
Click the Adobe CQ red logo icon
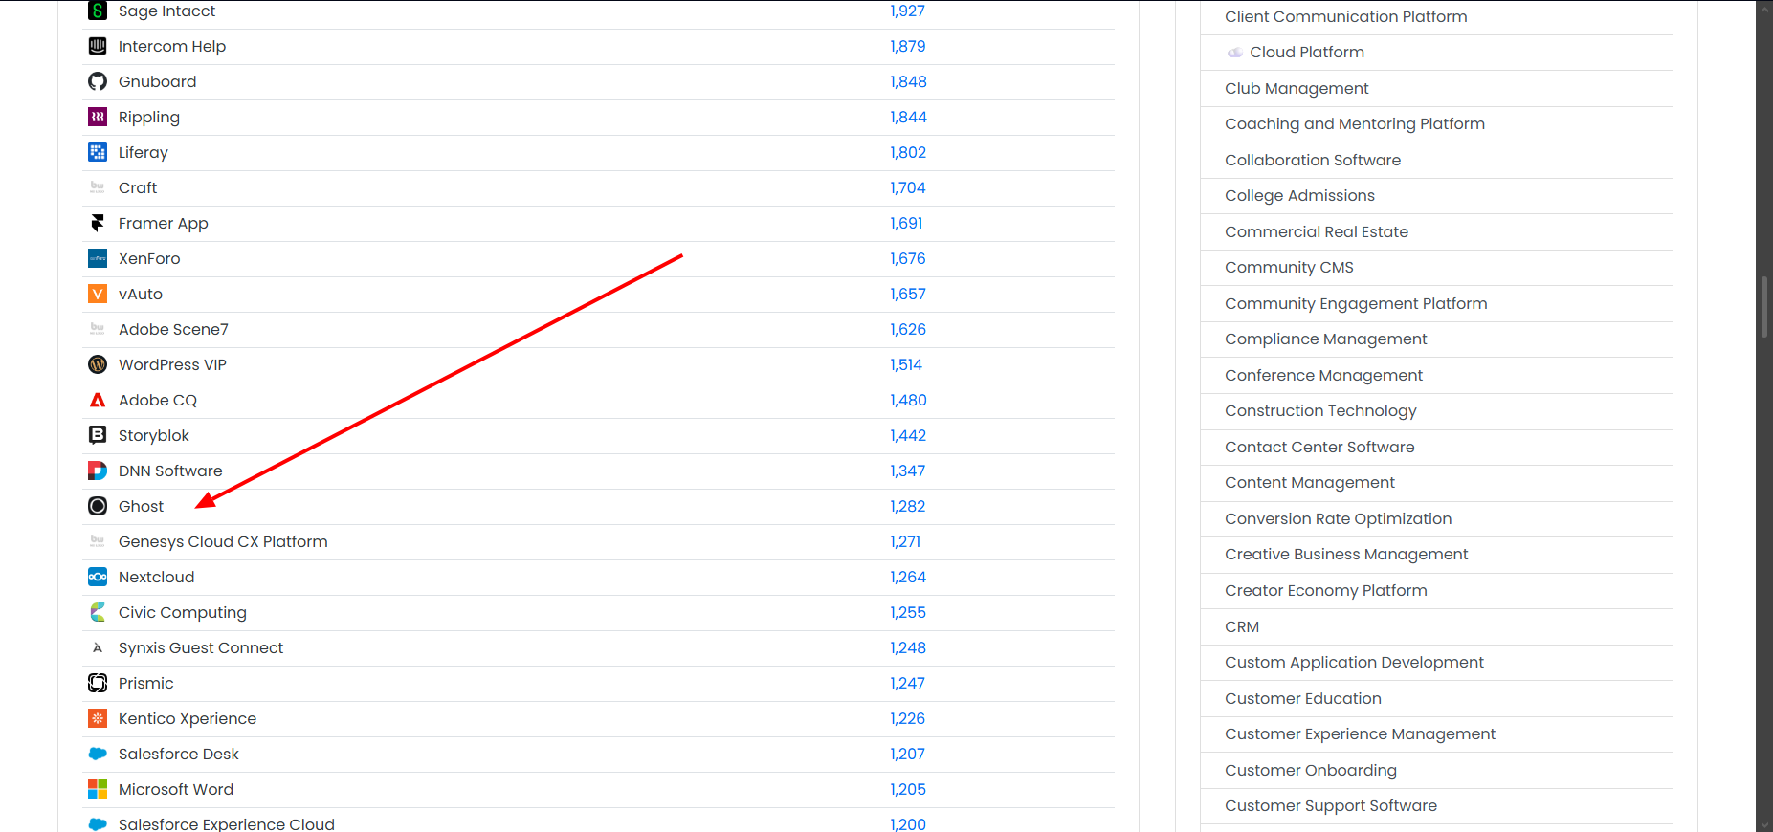(x=98, y=400)
